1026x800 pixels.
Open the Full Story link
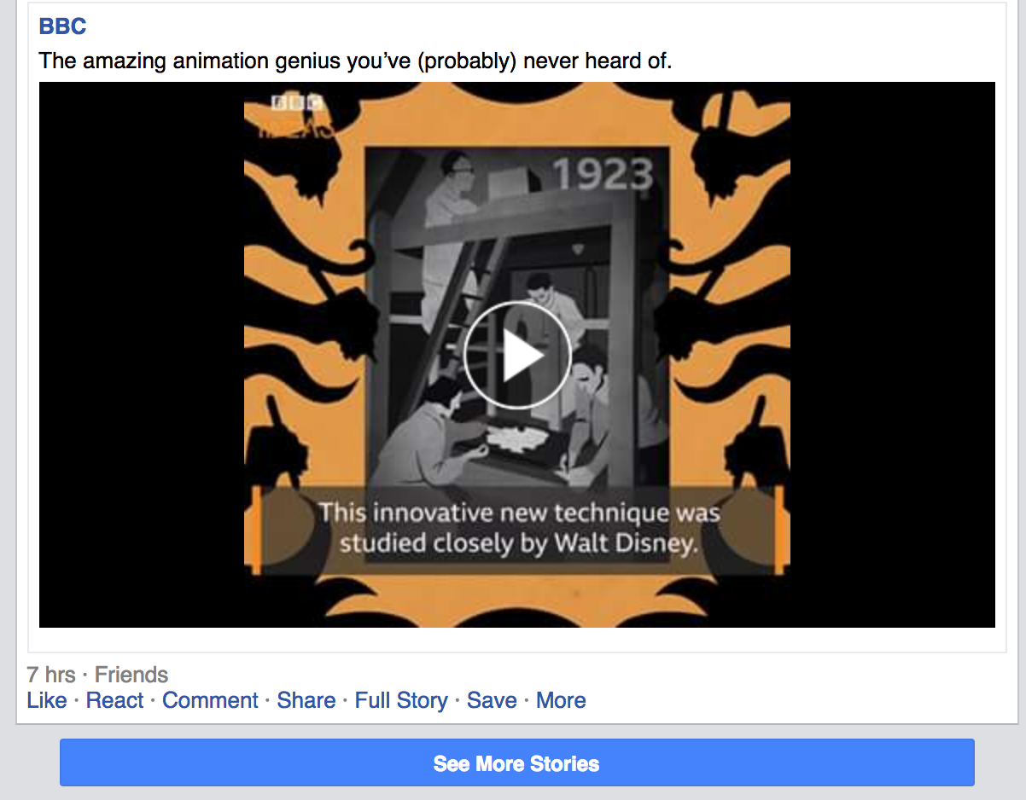pos(401,700)
